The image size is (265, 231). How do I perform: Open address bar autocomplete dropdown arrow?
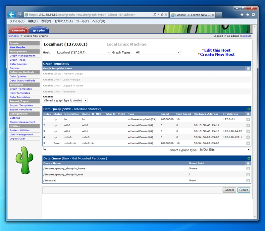coord(159,15)
